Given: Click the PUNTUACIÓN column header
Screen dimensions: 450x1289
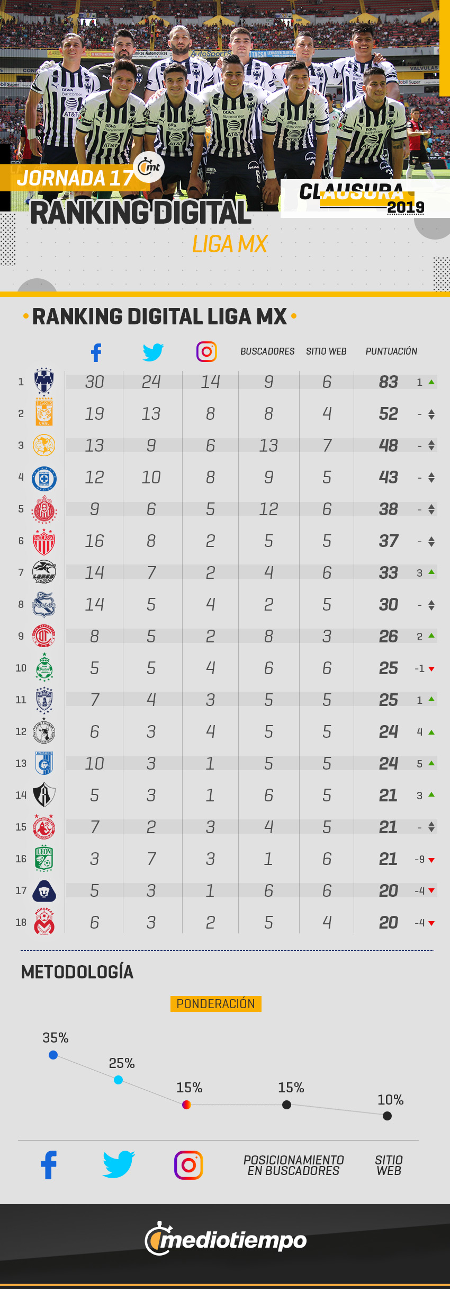Looking at the screenshot, I should [x=391, y=351].
